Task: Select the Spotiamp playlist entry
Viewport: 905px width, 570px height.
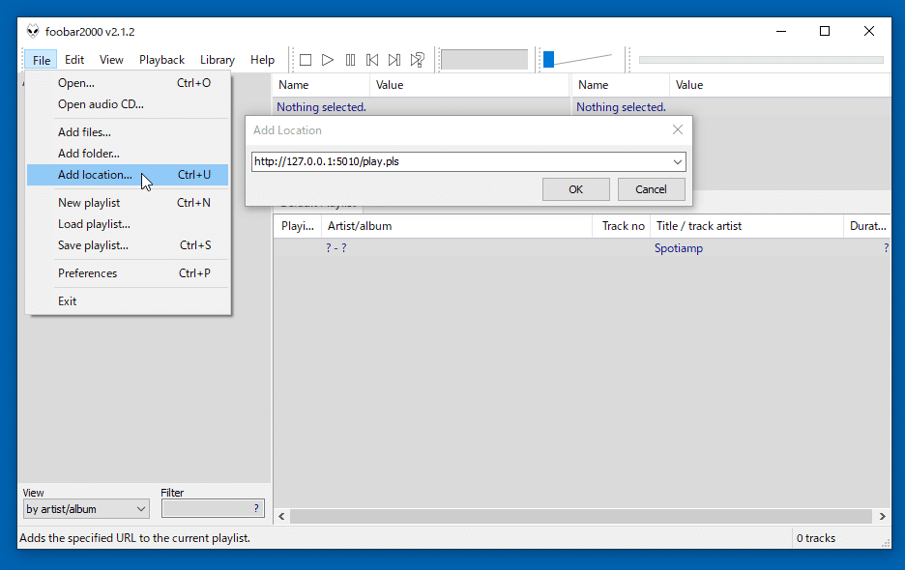Action: [678, 248]
